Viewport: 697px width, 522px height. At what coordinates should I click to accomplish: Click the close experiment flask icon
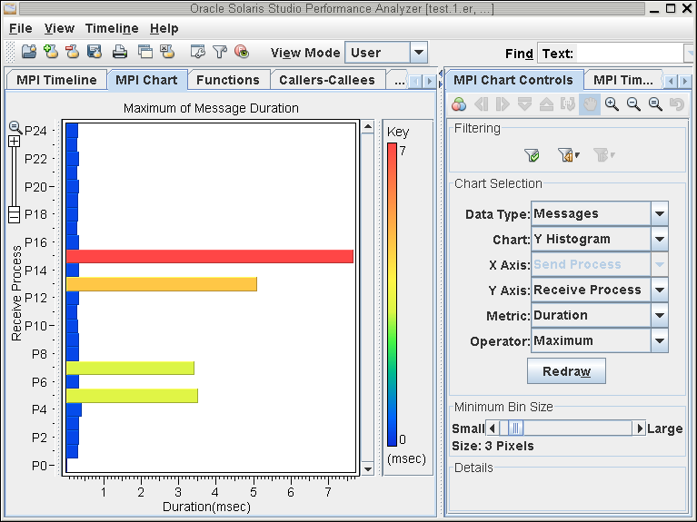click(x=167, y=52)
